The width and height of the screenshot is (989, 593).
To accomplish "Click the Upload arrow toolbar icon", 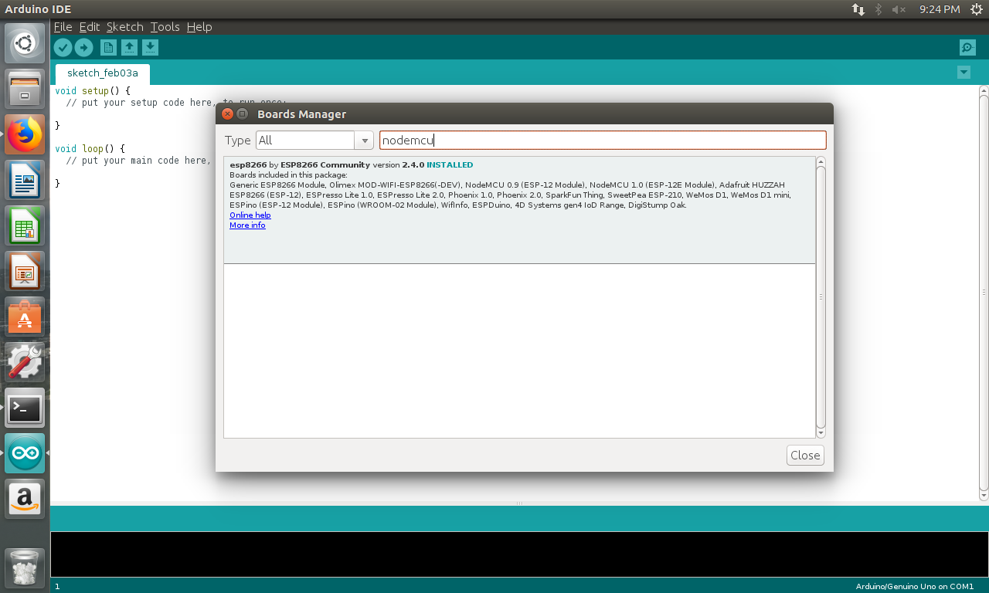I will point(83,48).
